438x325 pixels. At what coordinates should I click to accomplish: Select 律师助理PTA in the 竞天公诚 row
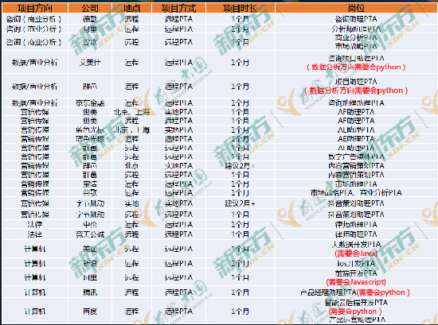tap(356, 234)
